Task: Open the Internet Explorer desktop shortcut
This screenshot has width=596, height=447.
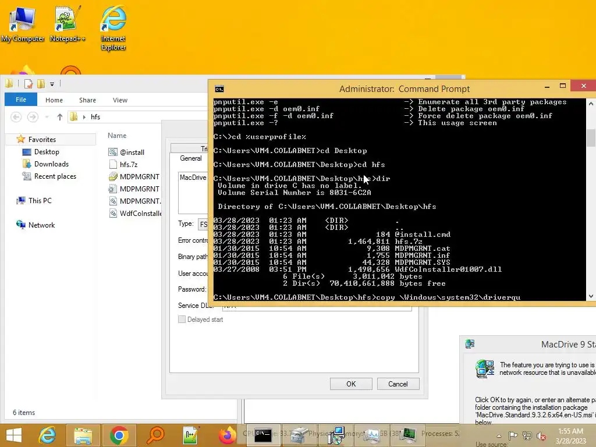Action: [x=113, y=28]
